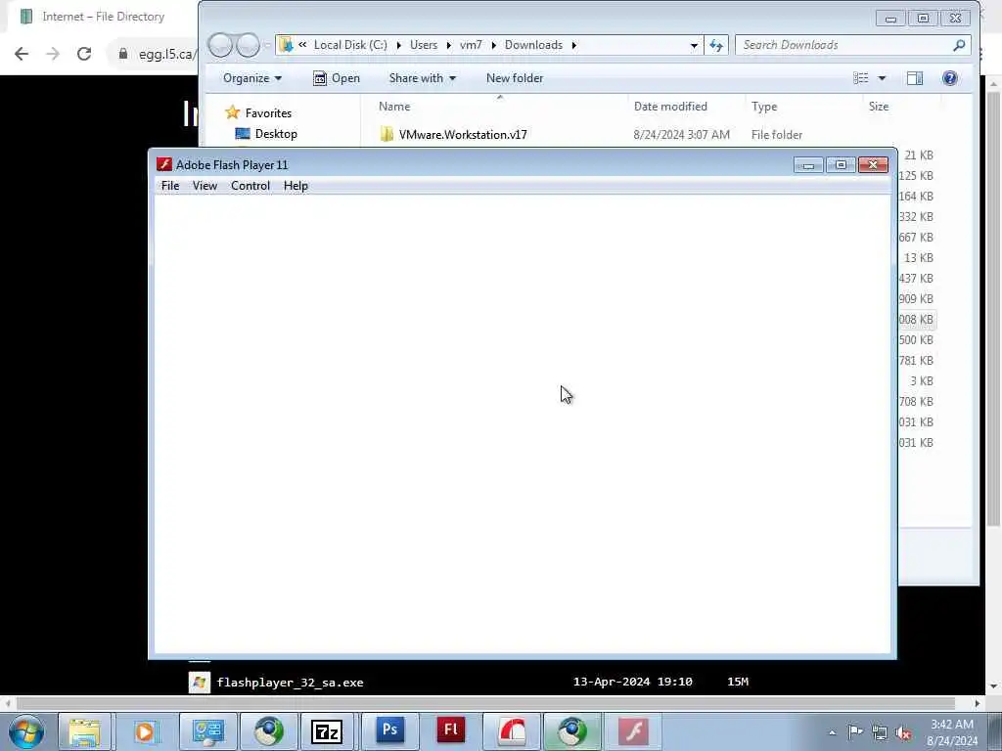Screen dimensions: 1002x751
Task: Click the Action Center flag icon
Action: [855, 731]
